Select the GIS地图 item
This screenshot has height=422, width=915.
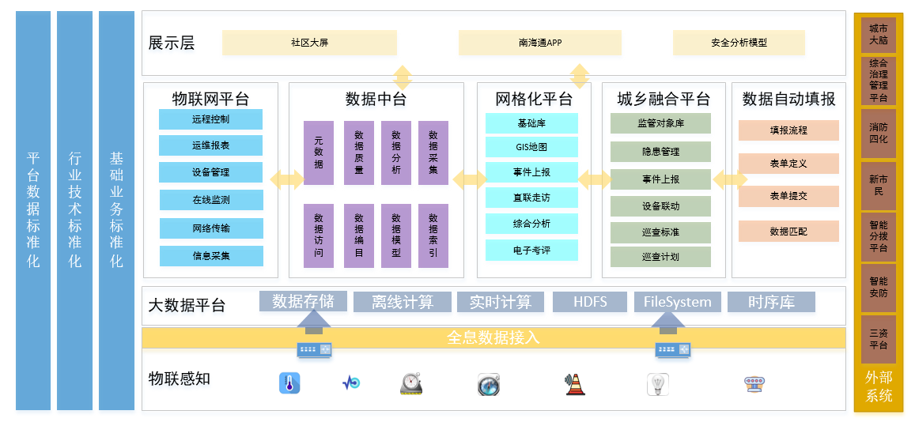(531, 147)
